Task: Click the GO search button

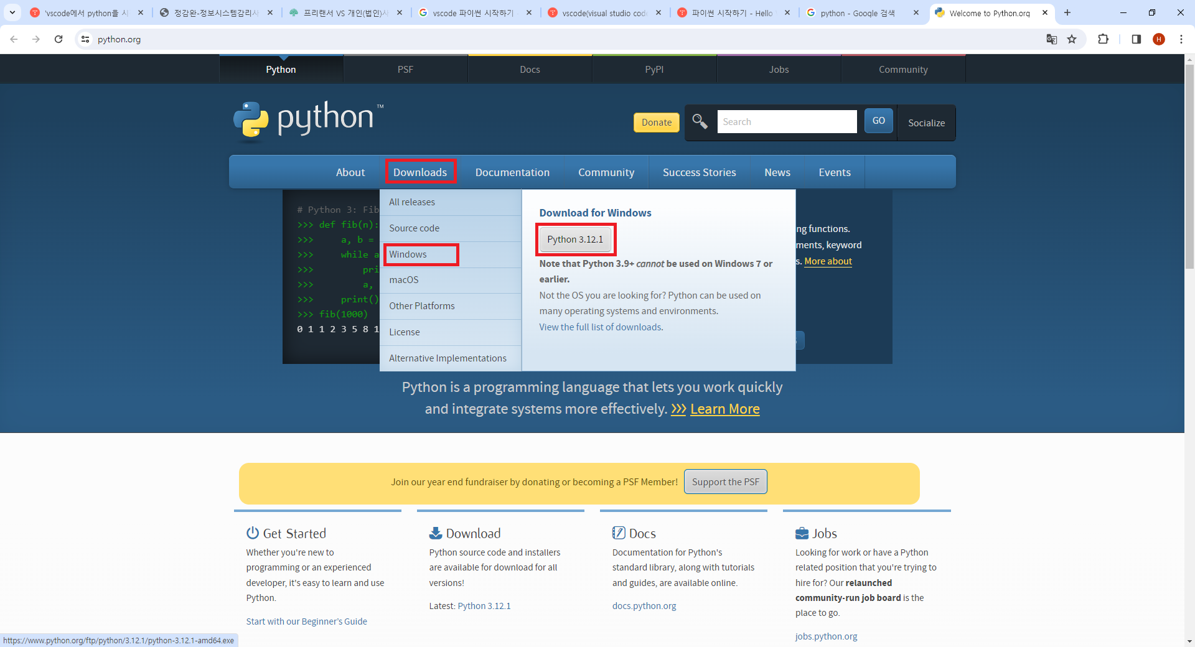Action: point(878,121)
